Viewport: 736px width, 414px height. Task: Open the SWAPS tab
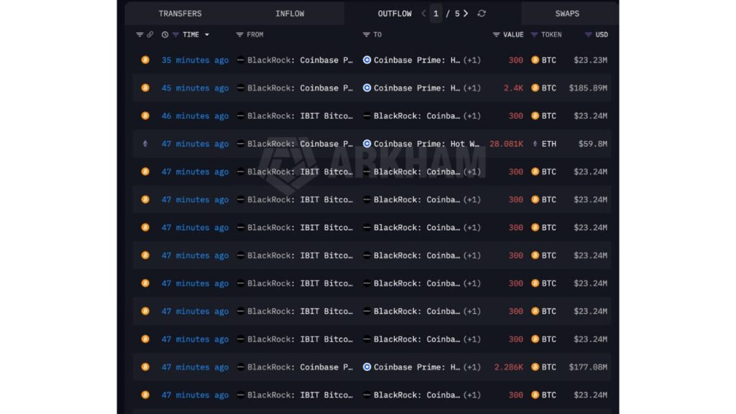tap(567, 14)
